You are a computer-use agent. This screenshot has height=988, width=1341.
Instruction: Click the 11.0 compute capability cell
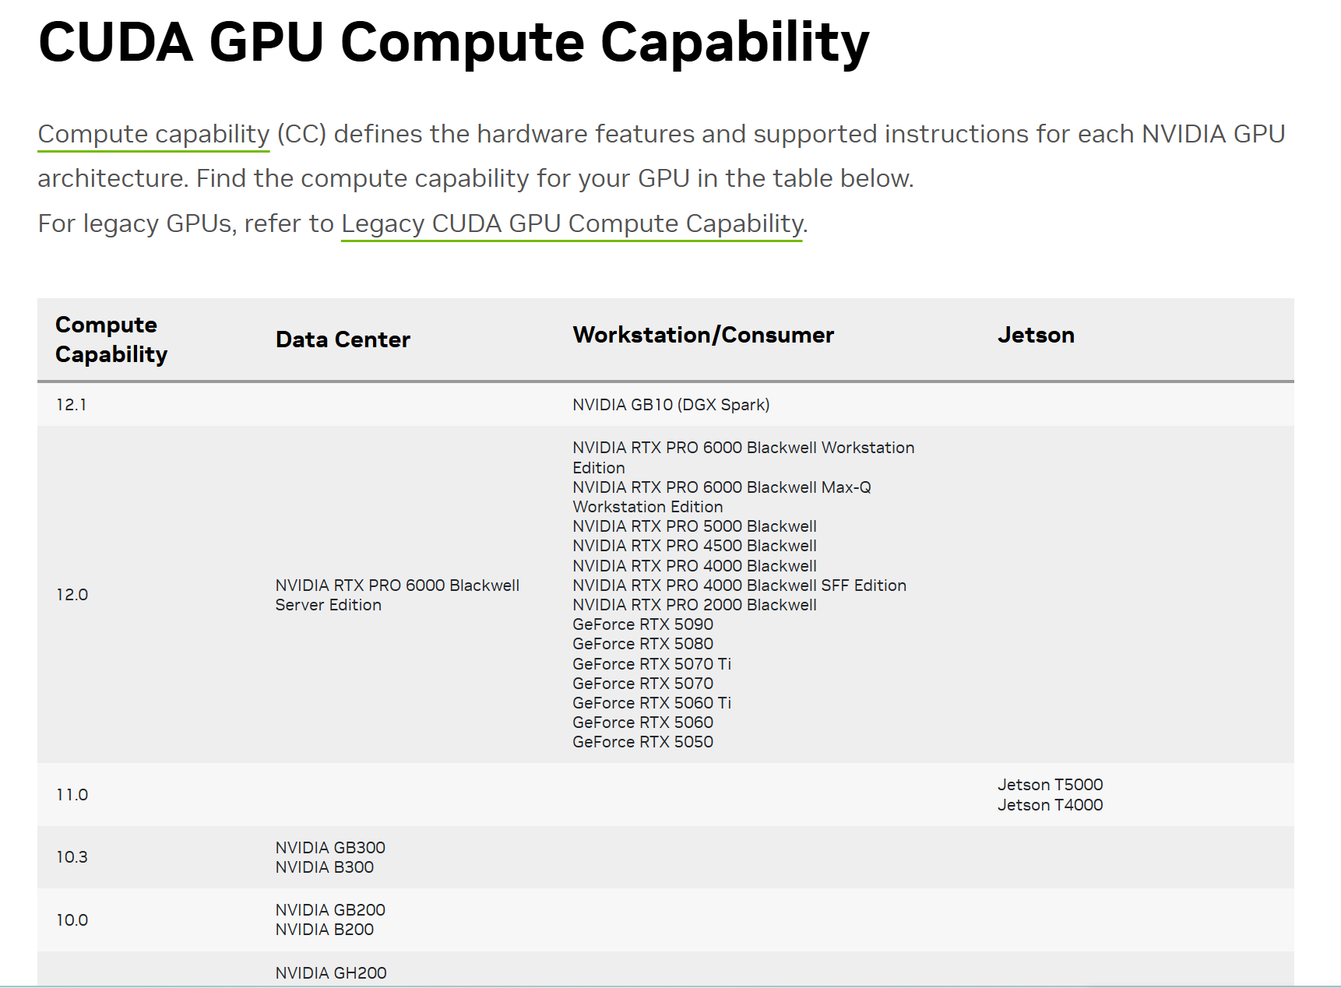(72, 795)
